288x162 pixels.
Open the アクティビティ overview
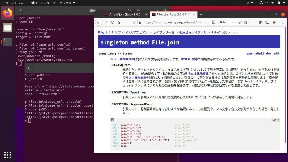coord(12,3)
